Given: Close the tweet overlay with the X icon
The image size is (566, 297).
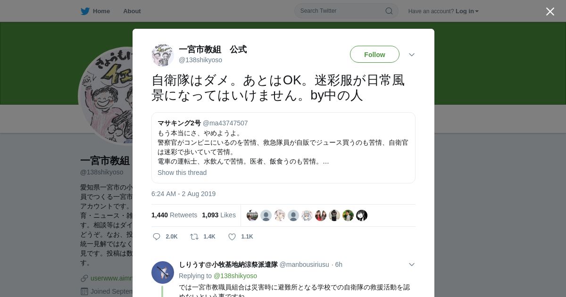Looking at the screenshot, I should [550, 11].
